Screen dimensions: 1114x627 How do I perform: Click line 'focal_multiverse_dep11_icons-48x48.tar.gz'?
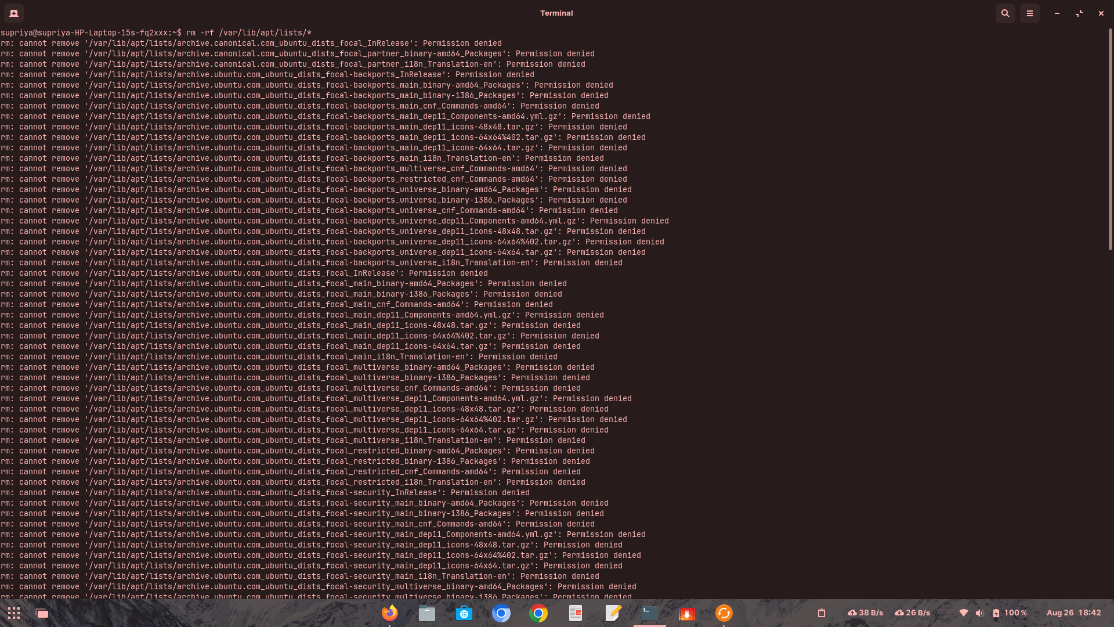coord(305,409)
